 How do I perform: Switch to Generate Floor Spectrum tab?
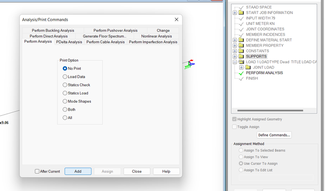coord(104,36)
